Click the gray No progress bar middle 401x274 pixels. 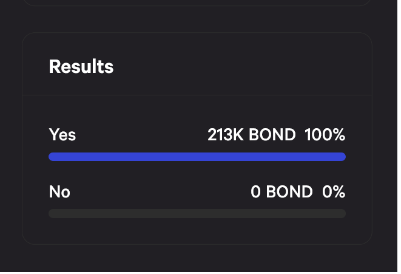197,213
